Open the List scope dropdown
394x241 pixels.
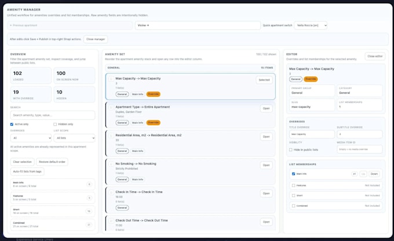click(x=74, y=138)
